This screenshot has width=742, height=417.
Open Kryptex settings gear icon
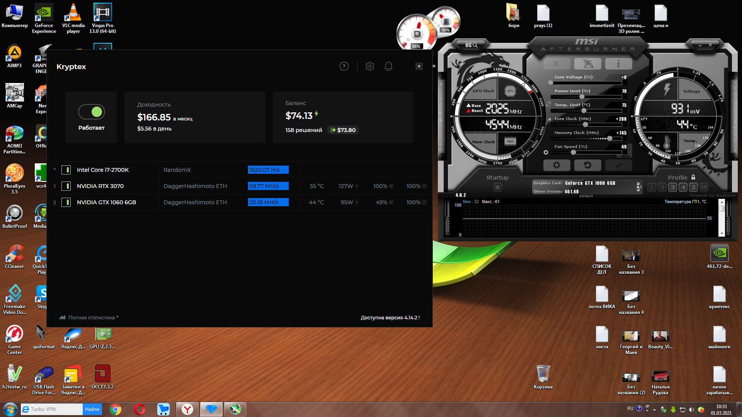370,66
